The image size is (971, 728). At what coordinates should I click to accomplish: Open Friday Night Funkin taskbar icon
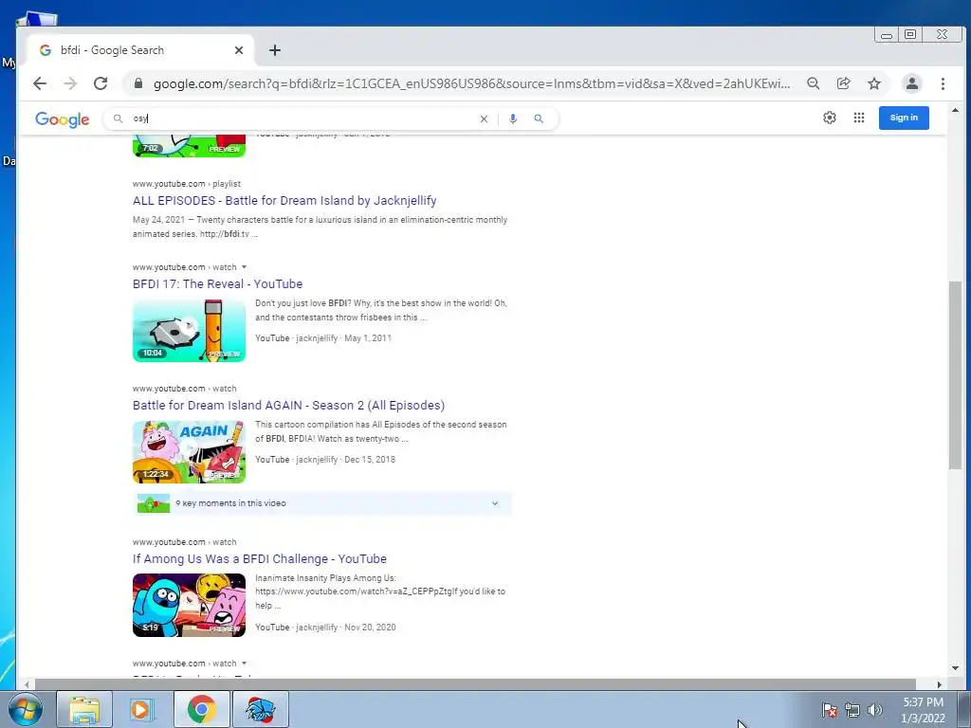(x=260, y=709)
